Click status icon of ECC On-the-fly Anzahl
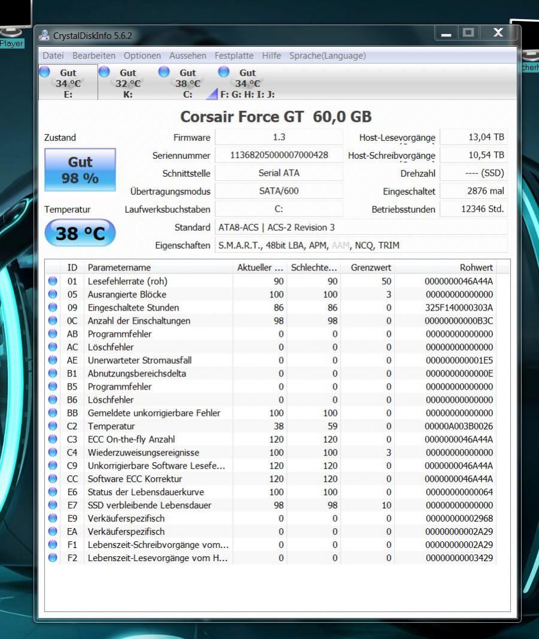The height and width of the screenshot is (639, 539). [x=53, y=439]
